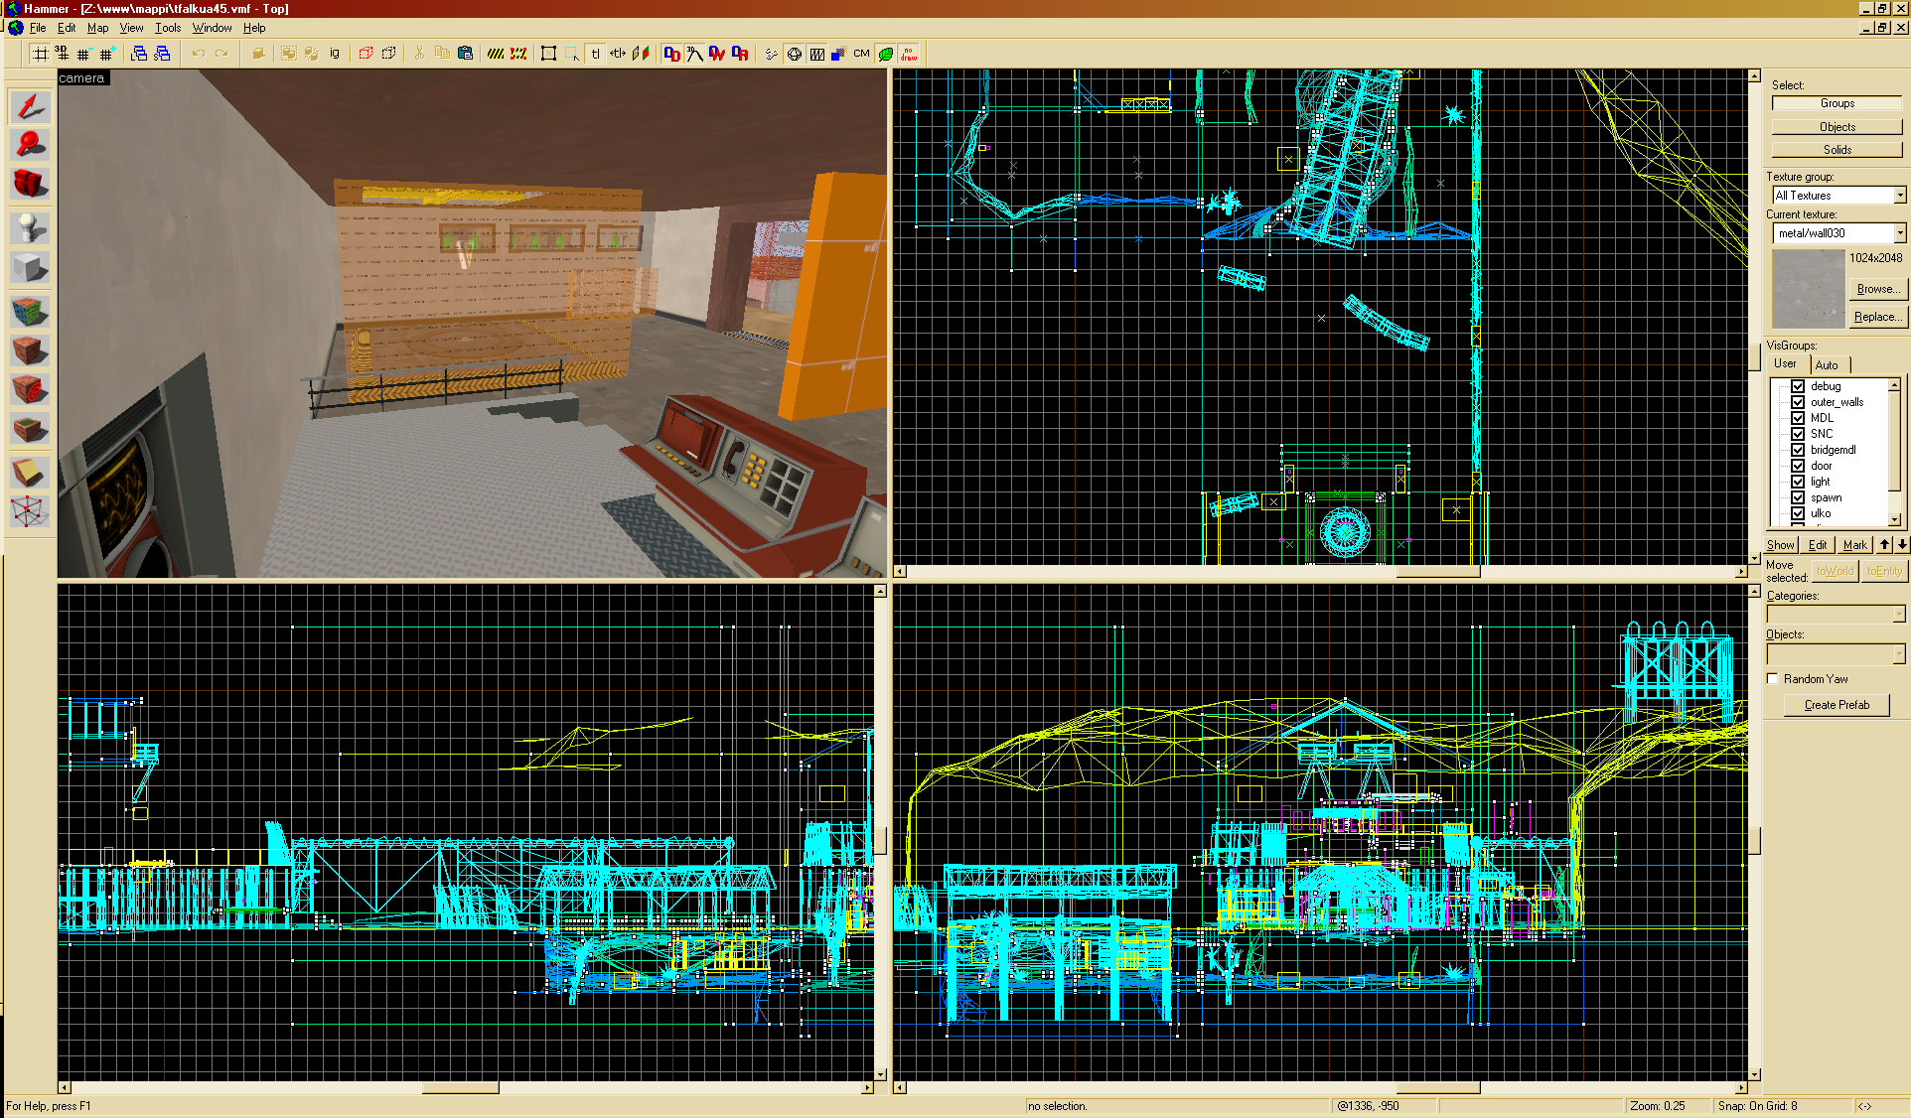The image size is (1911, 1118).
Task: Toggle the texture lock tl button
Action: (x=595, y=54)
